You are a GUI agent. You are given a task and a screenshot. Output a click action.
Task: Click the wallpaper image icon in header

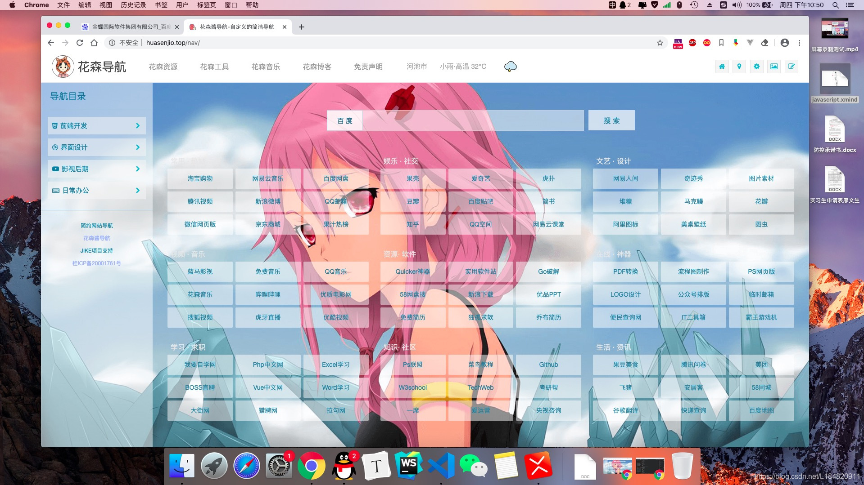774,67
